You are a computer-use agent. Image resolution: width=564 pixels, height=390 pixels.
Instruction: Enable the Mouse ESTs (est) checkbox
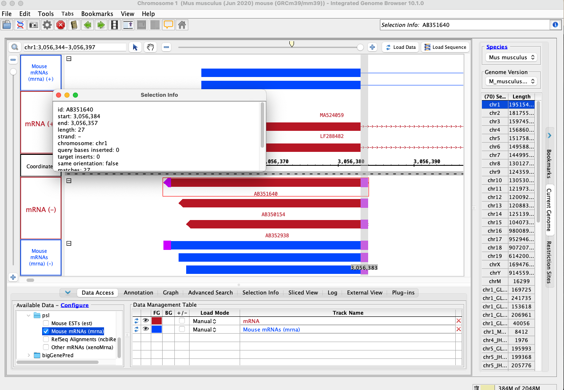46,323
